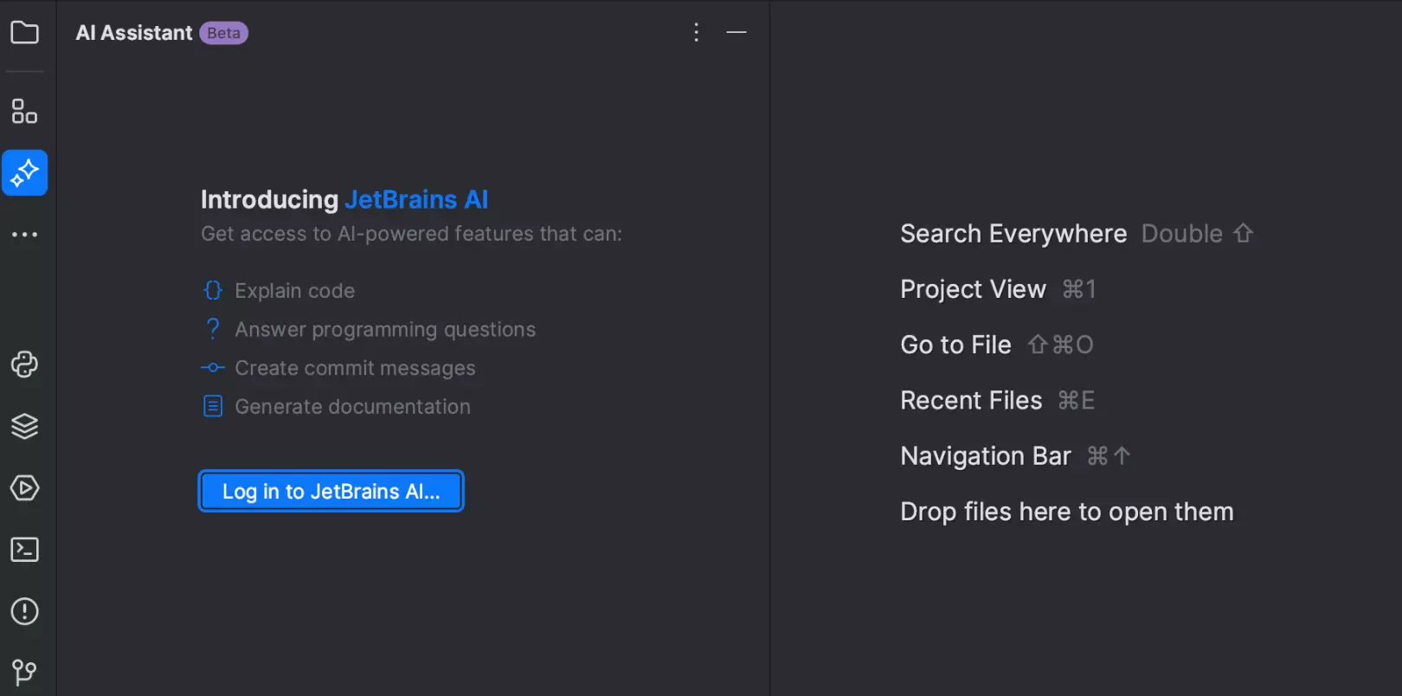Show the Python Packages tool window
Viewport: 1402px width, 696px height.
point(24,426)
